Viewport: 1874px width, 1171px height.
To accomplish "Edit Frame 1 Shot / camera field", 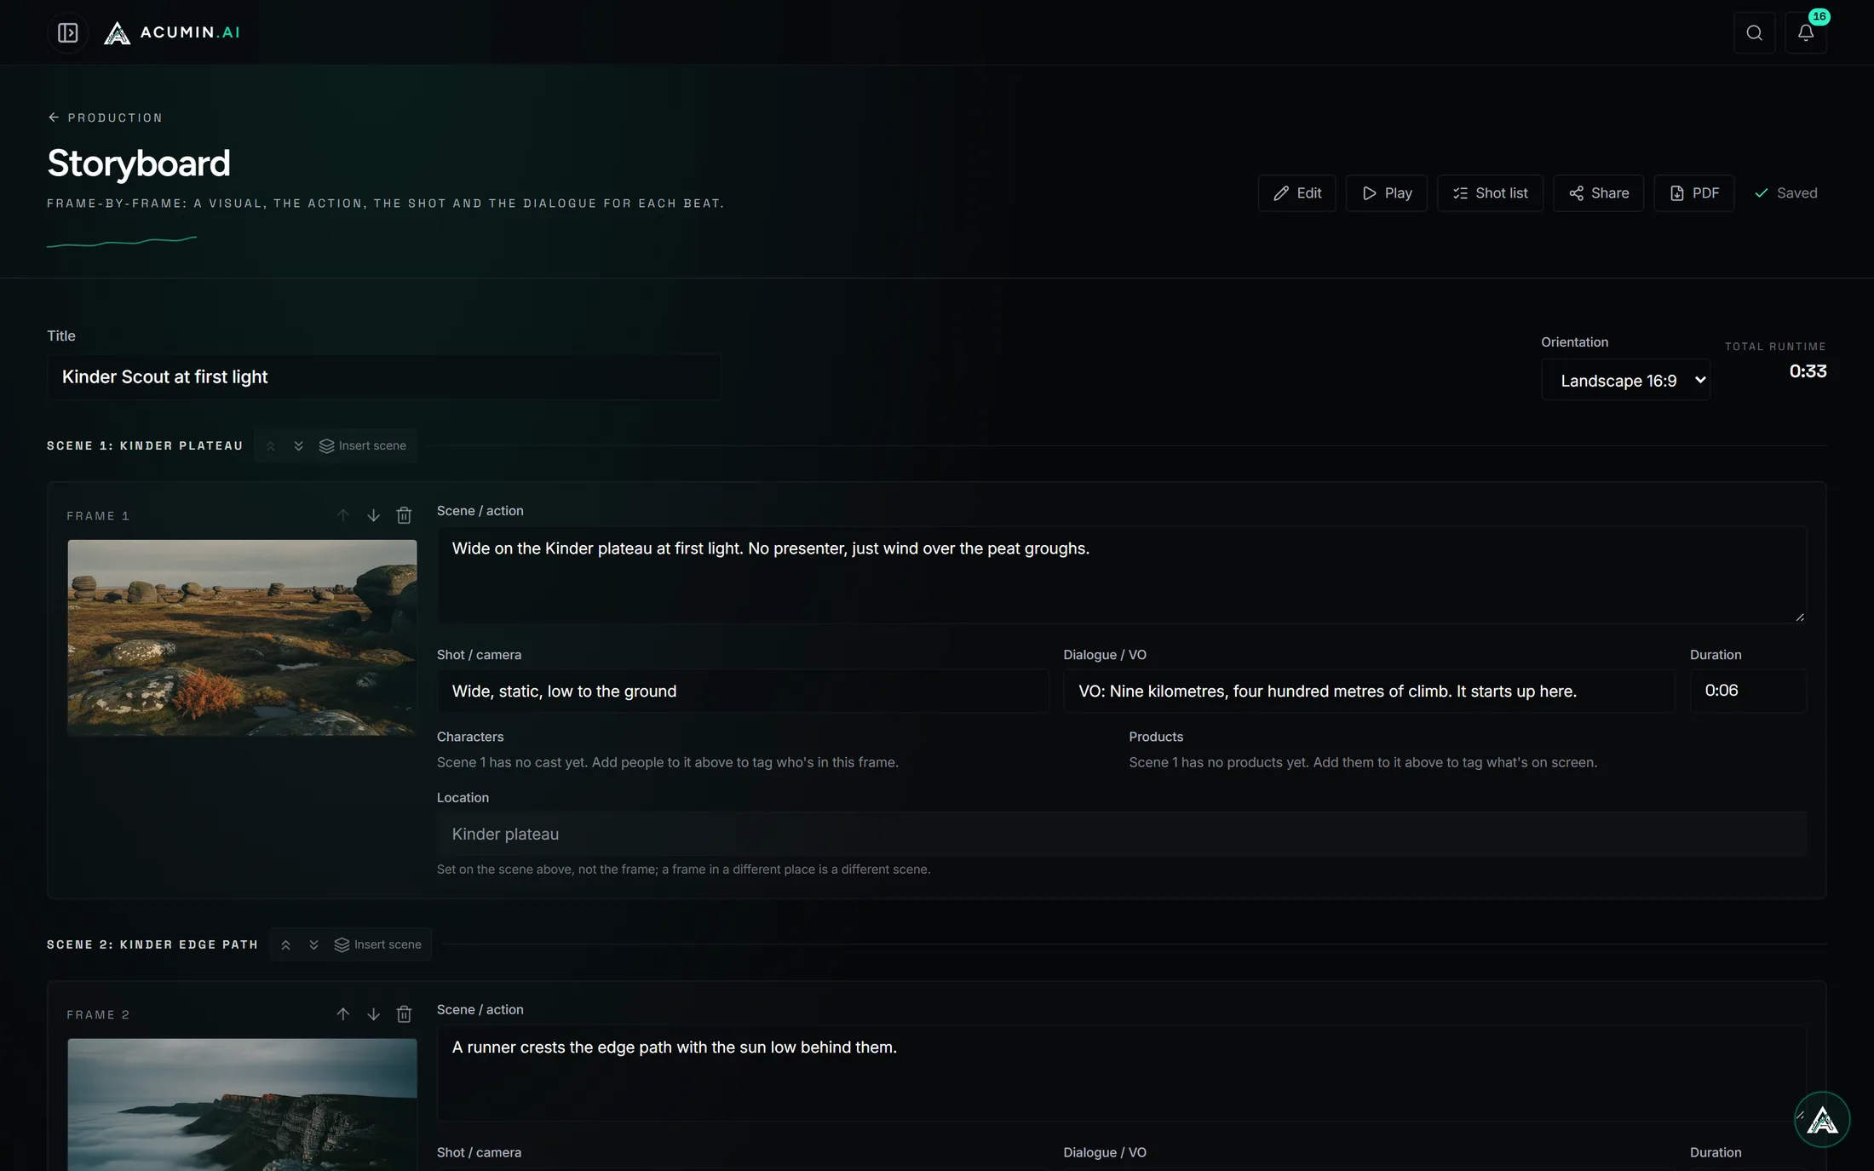I will [x=742, y=691].
